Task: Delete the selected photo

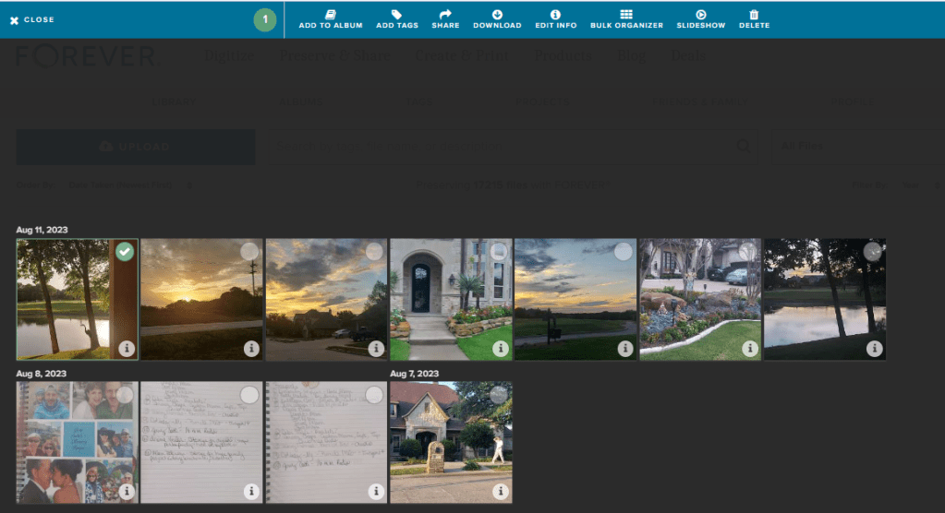Action: tap(754, 16)
